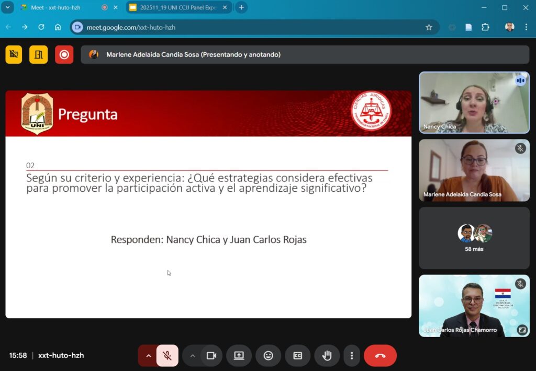Raise your hand in the meeting
This screenshot has width=536, height=371.
pyautogui.click(x=327, y=356)
